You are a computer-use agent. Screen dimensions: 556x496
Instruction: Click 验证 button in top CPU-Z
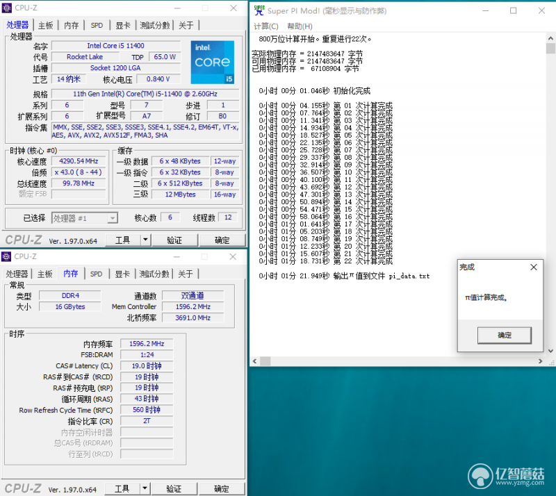174,240
